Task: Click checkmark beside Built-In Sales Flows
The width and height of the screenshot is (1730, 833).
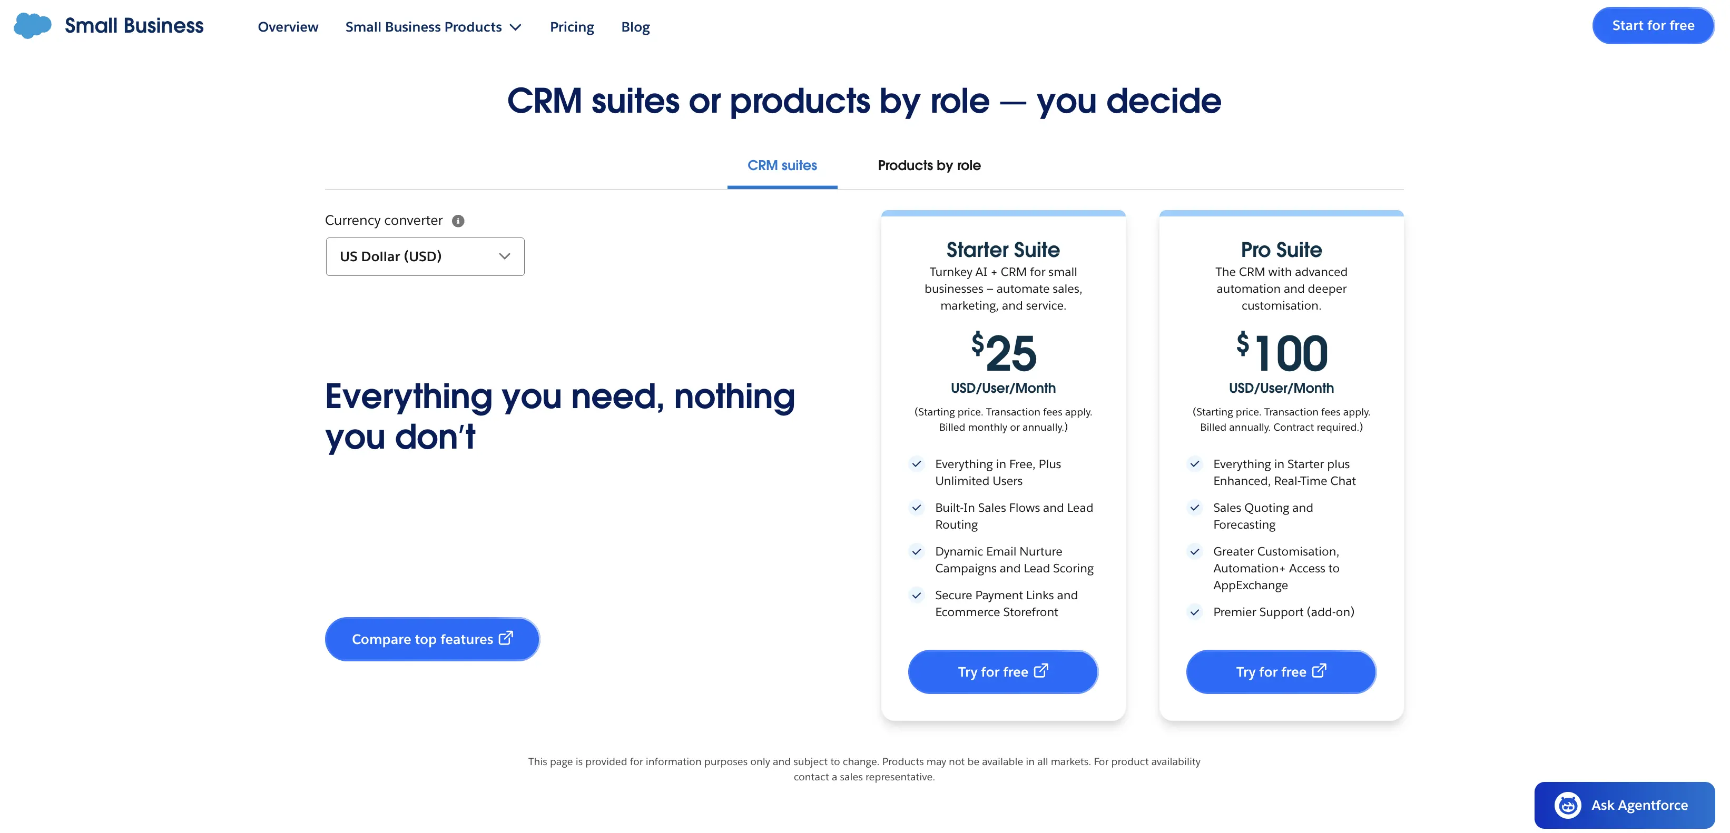Action: click(916, 508)
